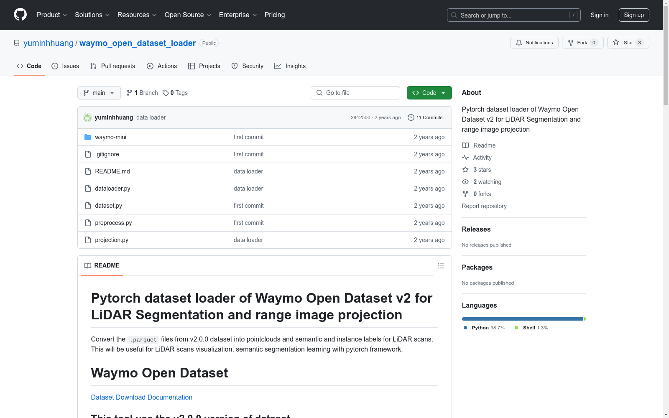
Task: Click the Shell green language dot
Action: click(x=516, y=328)
